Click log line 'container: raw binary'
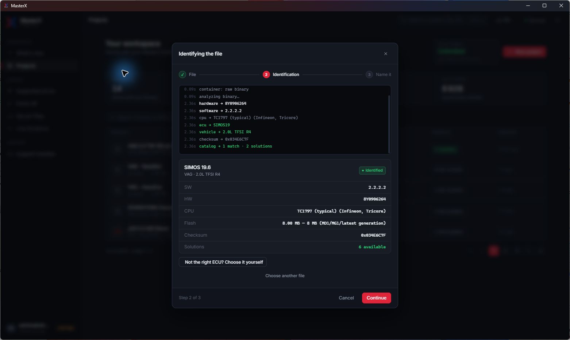 point(224,89)
